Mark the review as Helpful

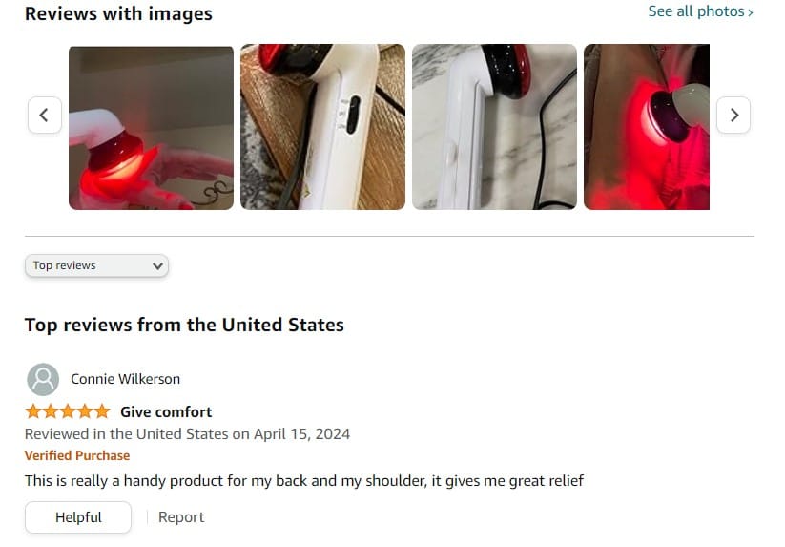[x=78, y=517]
